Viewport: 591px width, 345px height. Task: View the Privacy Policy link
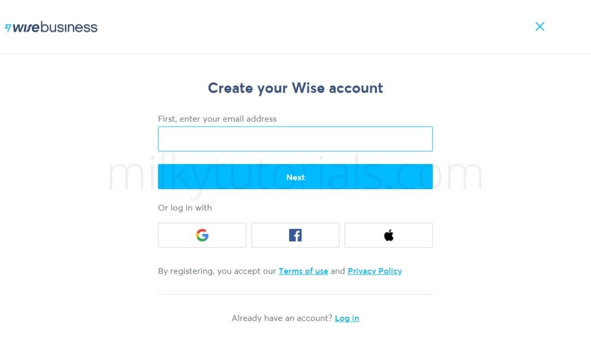[x=375, y=271]
